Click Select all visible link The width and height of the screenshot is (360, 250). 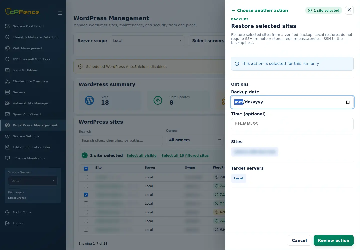coord(141,155)
